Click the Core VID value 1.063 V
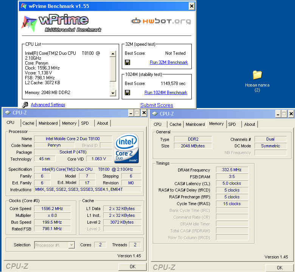295x272 pixels. [x=99, y=159]
